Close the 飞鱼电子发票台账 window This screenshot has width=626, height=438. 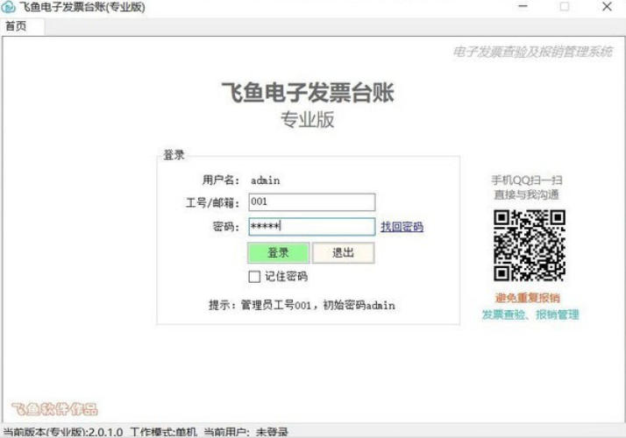pos(607,6)
